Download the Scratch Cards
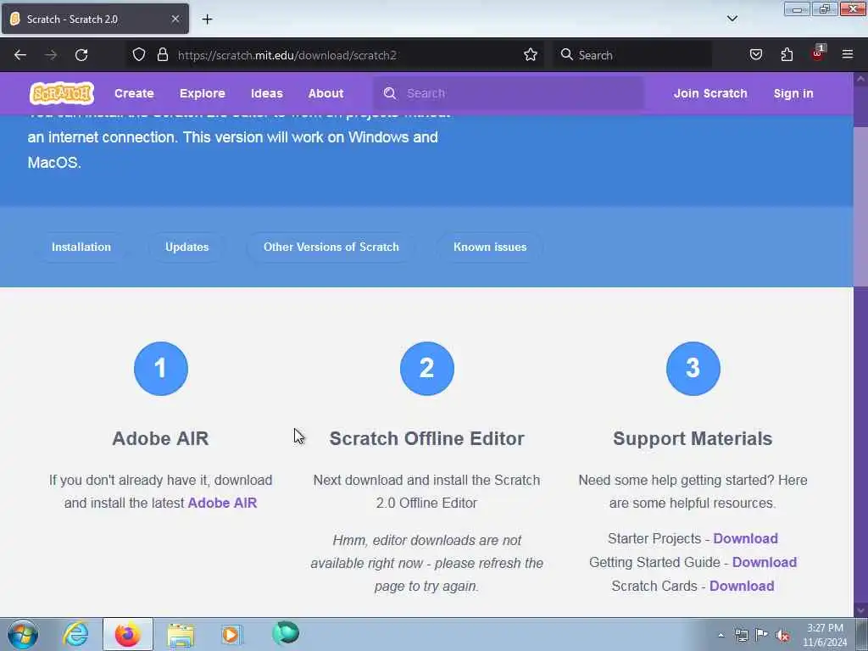Image resolution: width=868 pixels, height=651 pixels. tap(741, 586)
